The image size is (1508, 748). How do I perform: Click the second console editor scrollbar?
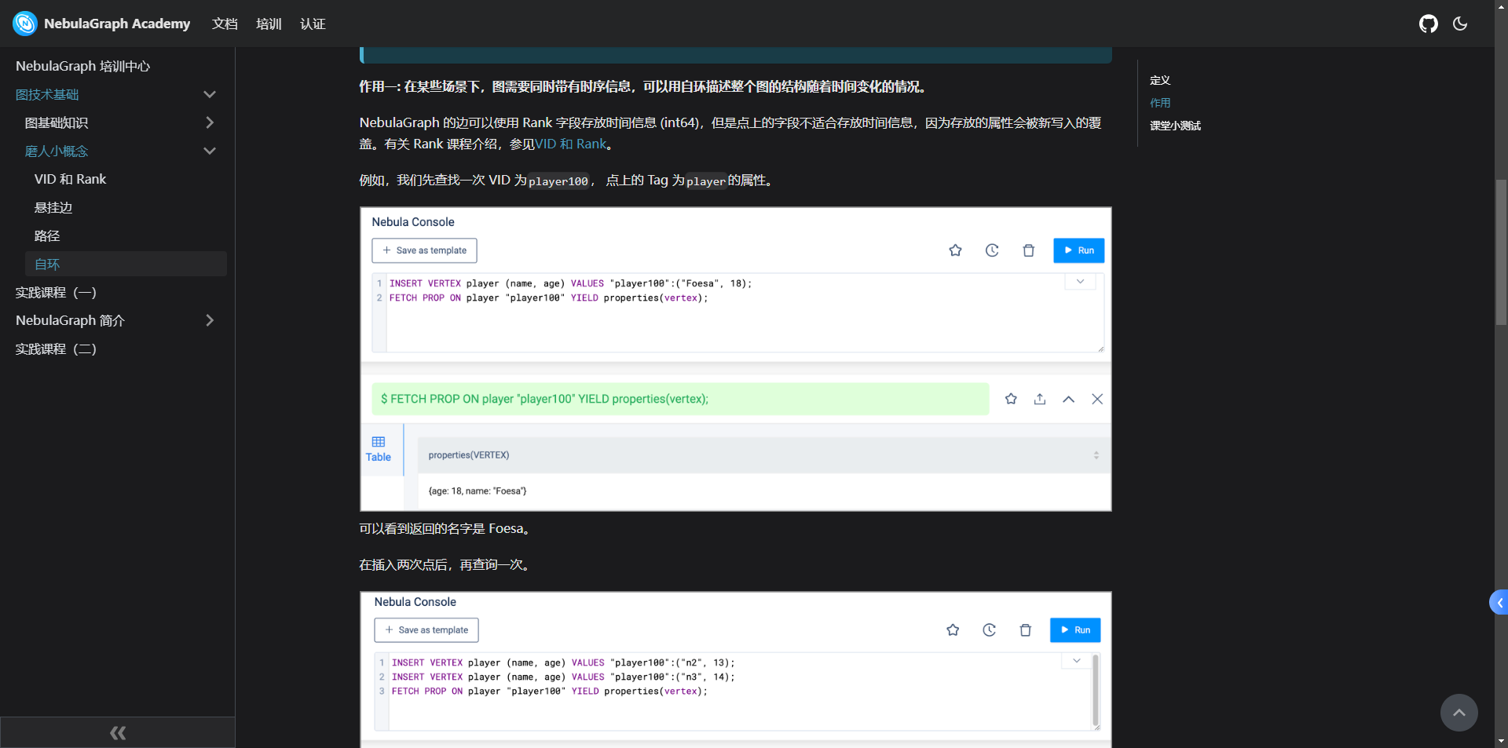click(x=1096, y=691)
